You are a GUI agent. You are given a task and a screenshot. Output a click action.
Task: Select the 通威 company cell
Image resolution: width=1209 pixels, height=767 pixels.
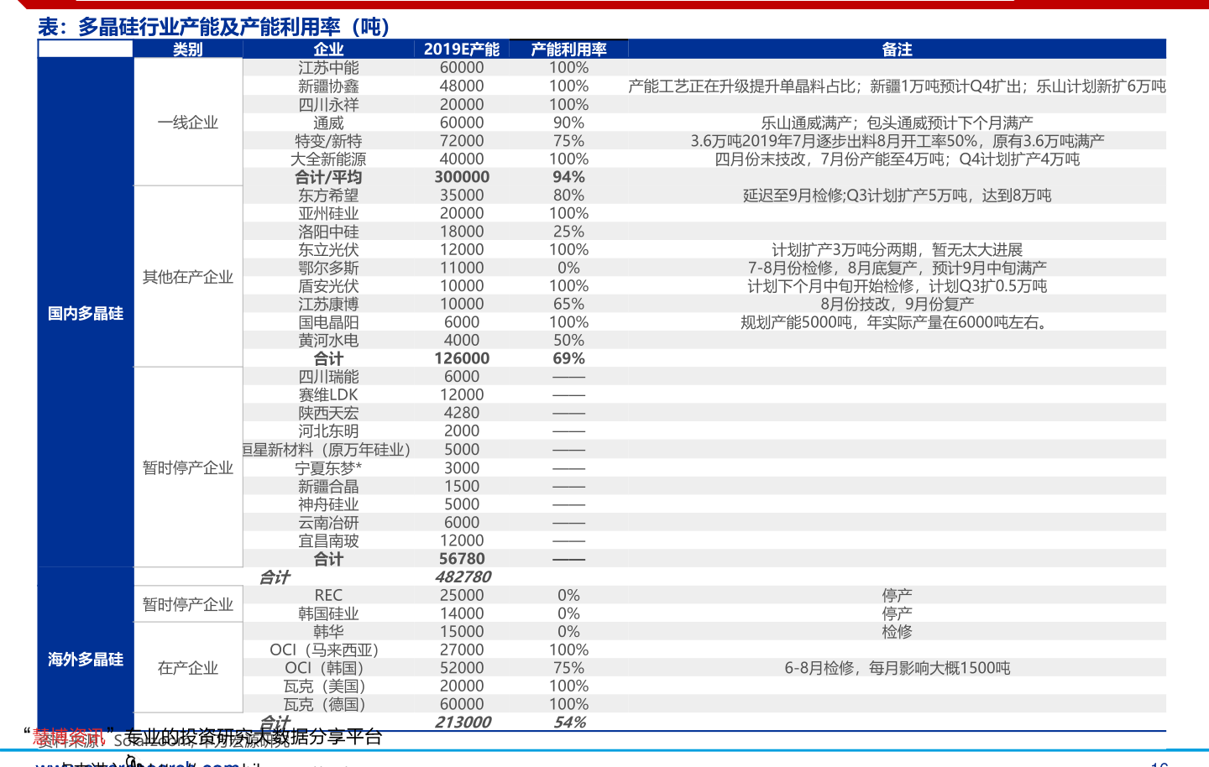click(328, 123)
